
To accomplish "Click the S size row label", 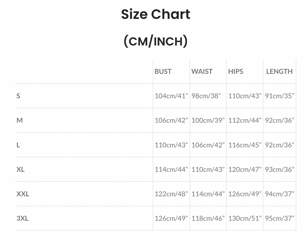I will pos(18,96).
